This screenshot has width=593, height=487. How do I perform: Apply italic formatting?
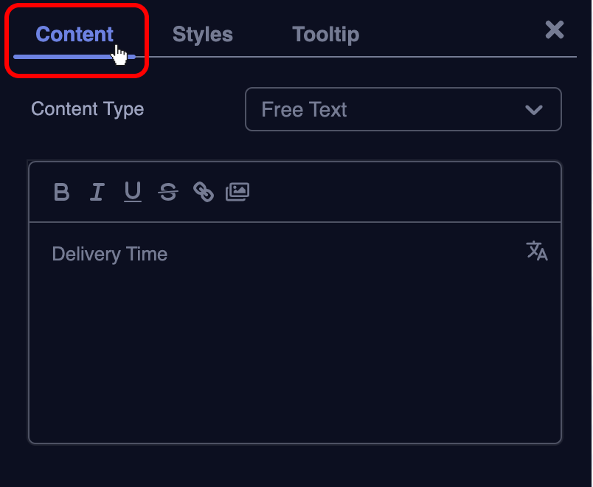tap(97, 193)
